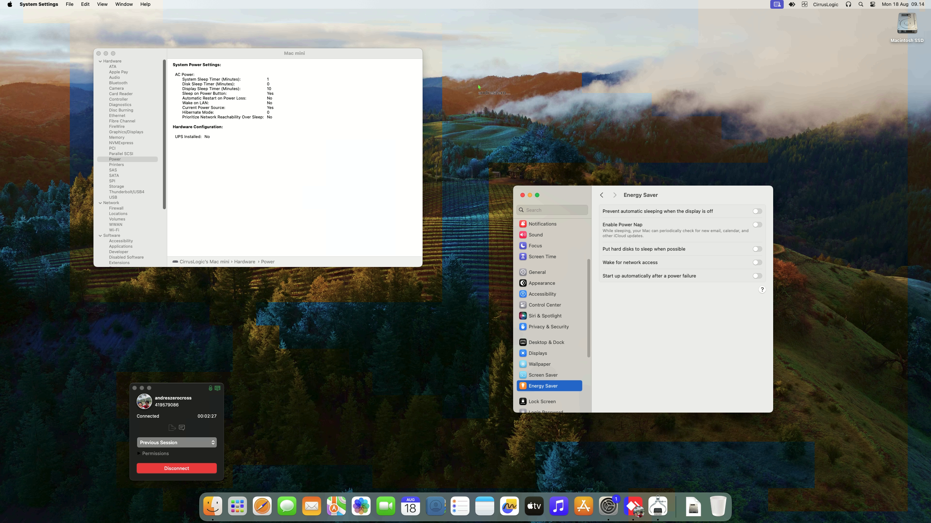Open the Window menu
Screen dimensions: 931x523
[x=124, y=4]
